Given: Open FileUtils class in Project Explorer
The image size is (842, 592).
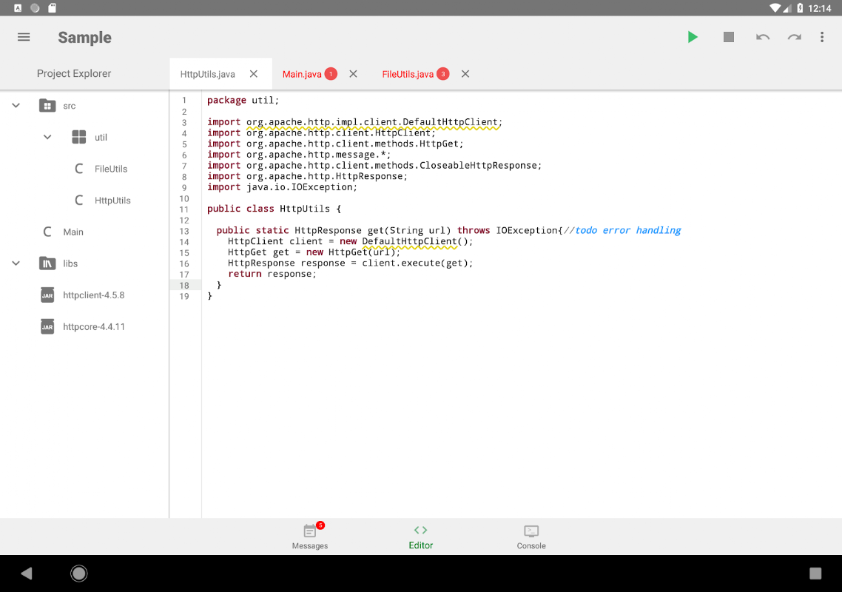Looking at the screenshot, I should 110,169.
